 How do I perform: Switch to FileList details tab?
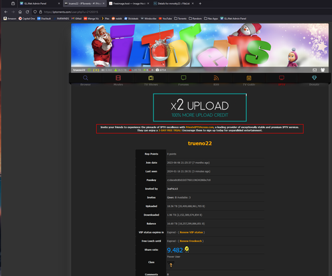(x=174, y=3)
